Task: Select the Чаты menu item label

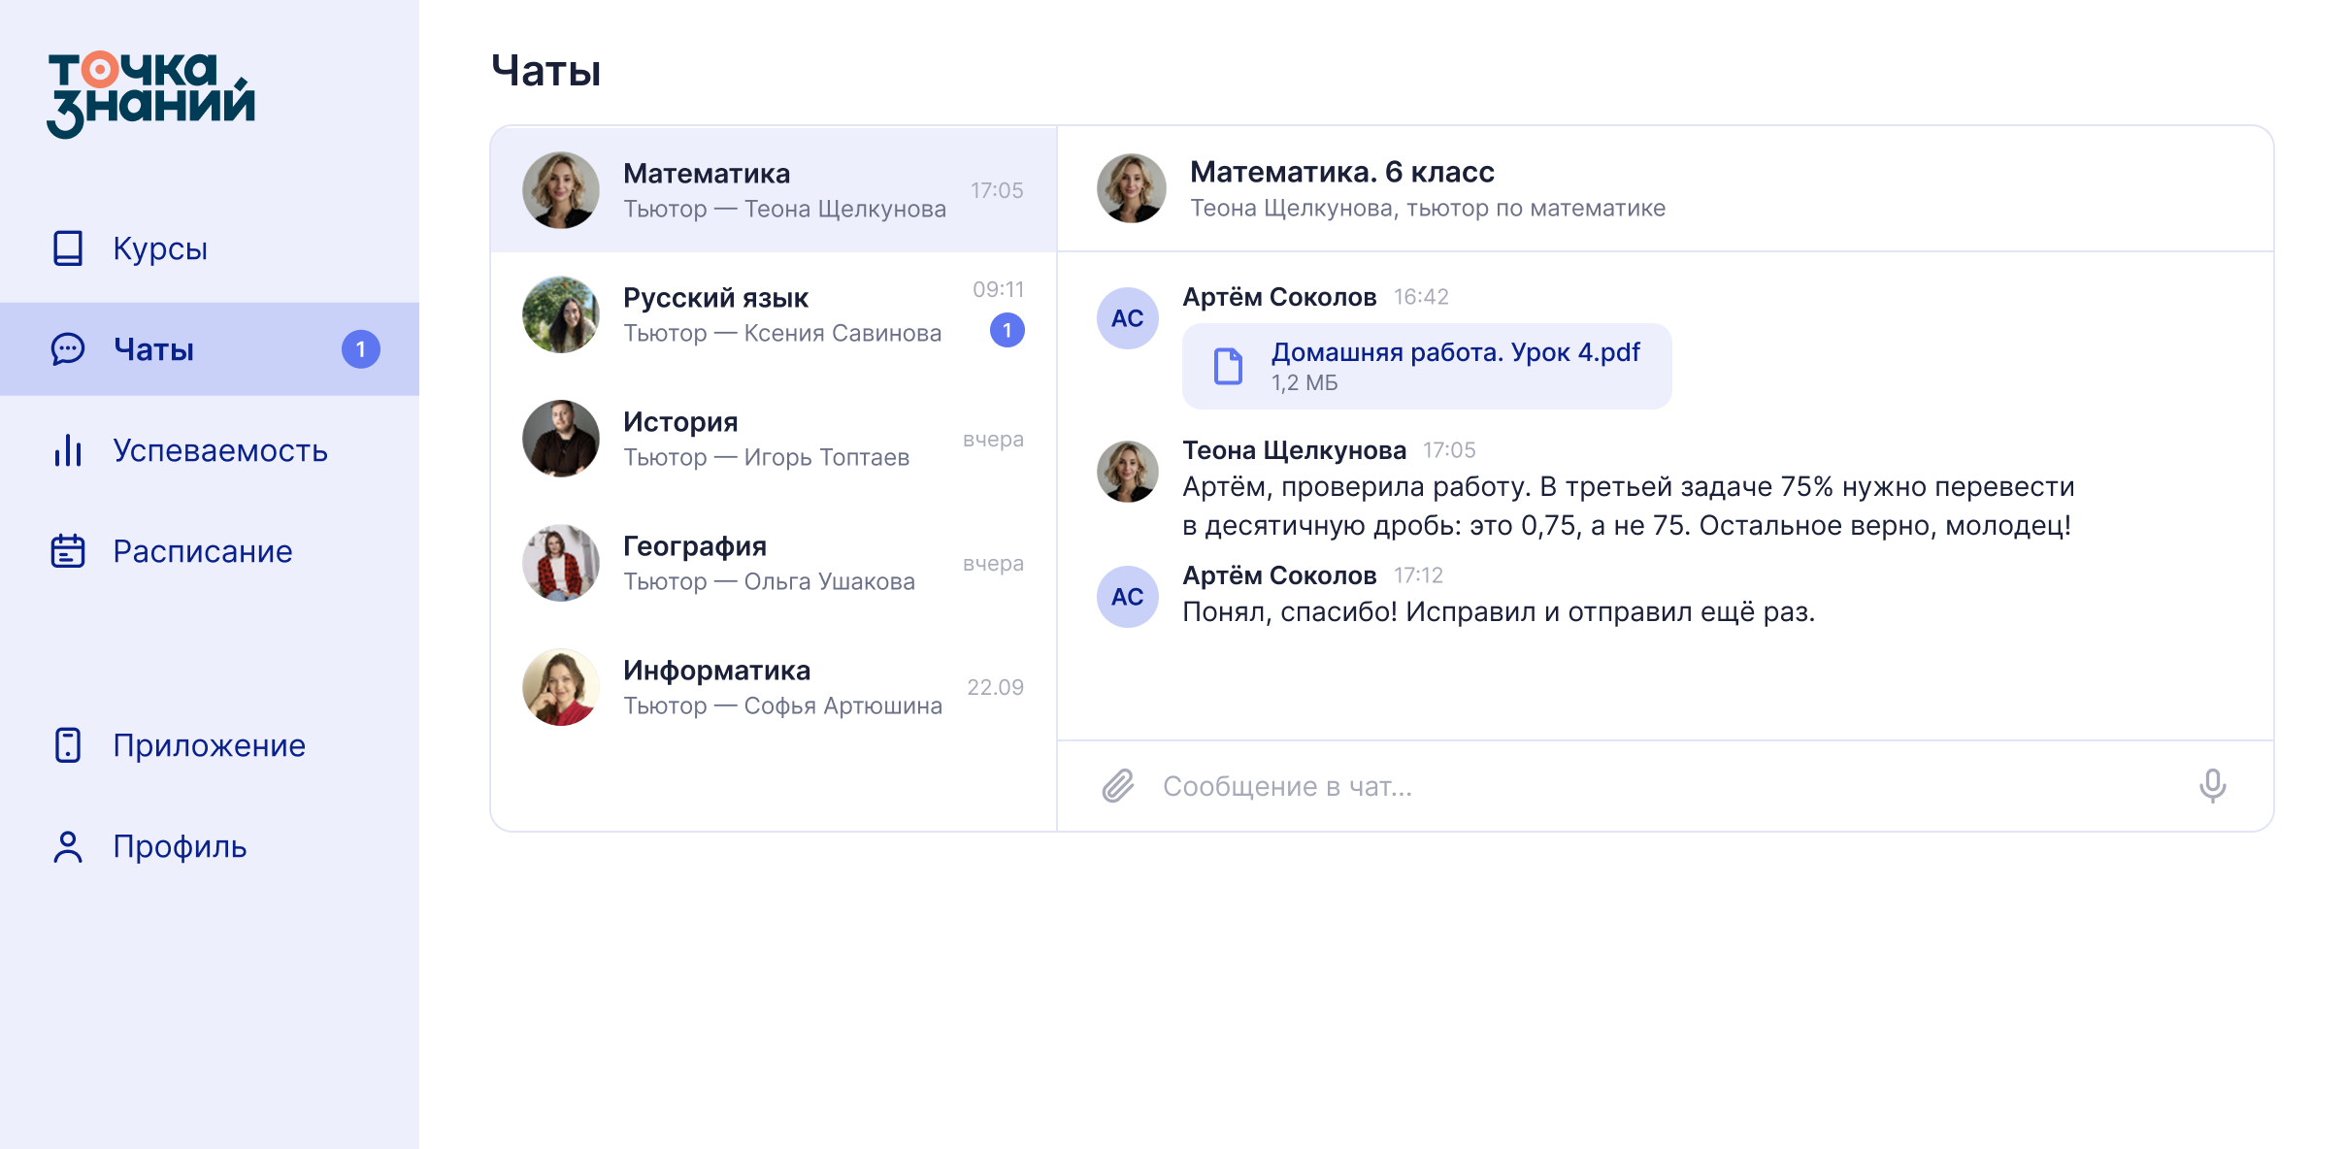Action: (153, 349)
